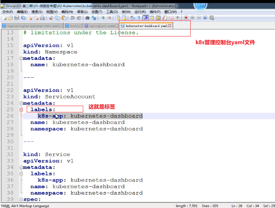
Task: Click the Print toolbar icon
Action: point(42,18)
